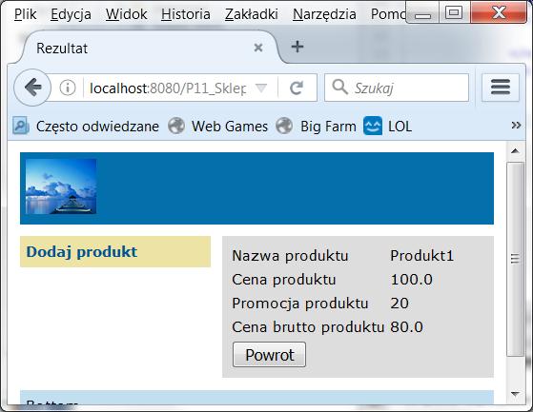Click the search magnifier icon
The image size is (533, 412).
(339, 88)
